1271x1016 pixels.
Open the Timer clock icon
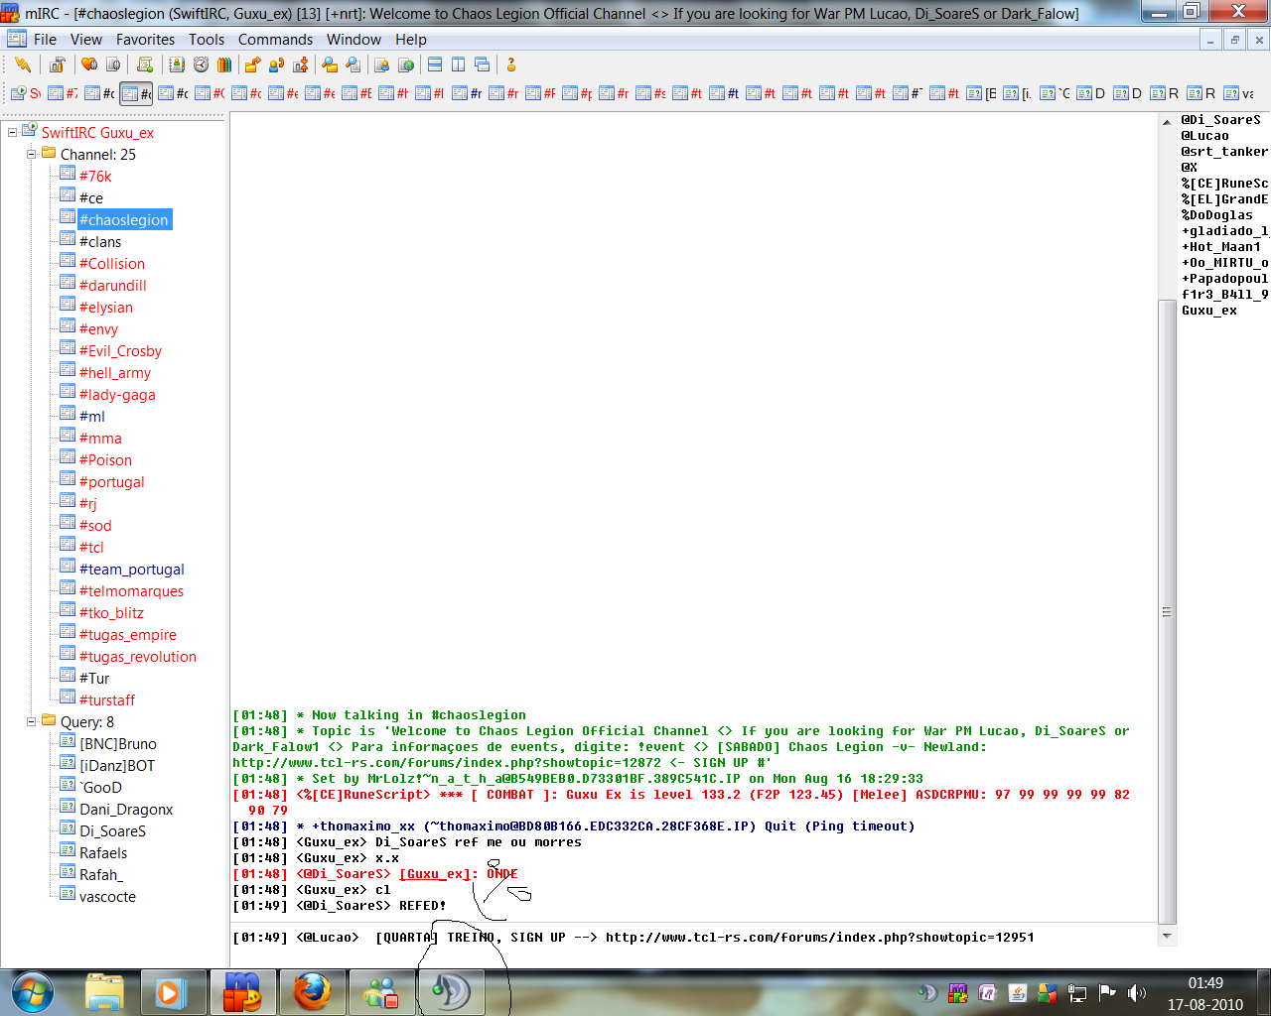tap(201, 65)
